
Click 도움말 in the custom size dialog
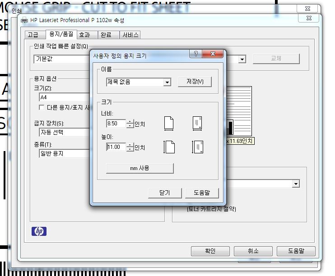pyautogui.click(x=202, y=193)
